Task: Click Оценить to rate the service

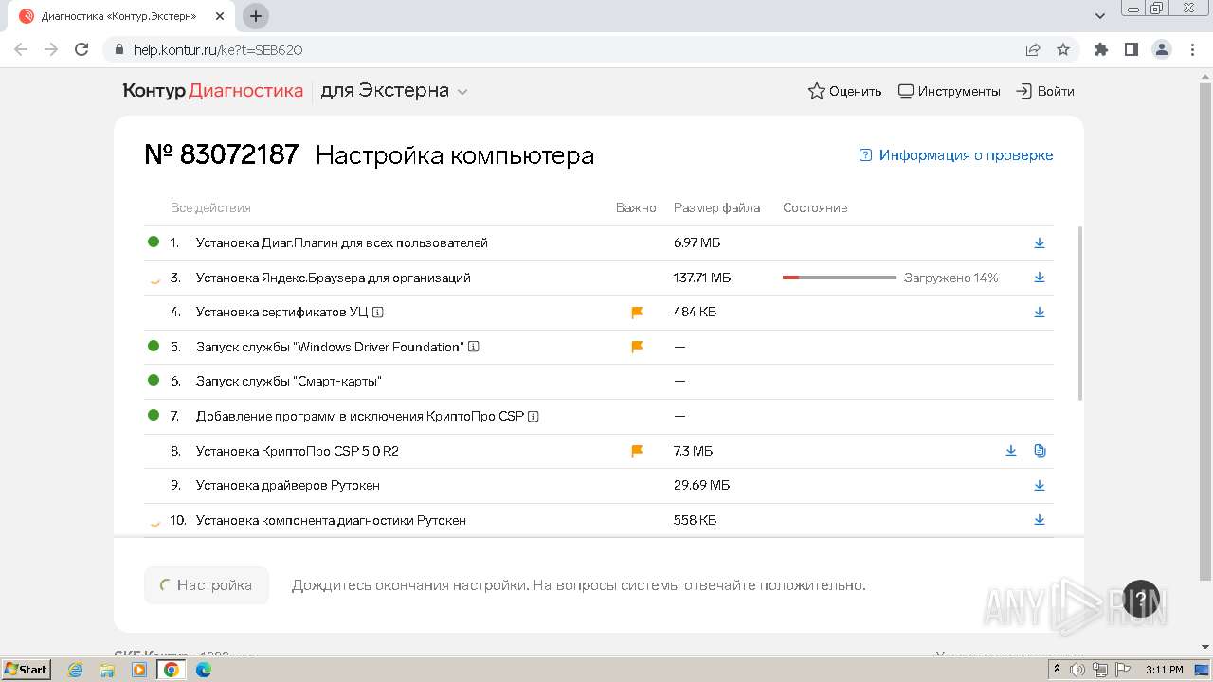Action: [844, 91]
